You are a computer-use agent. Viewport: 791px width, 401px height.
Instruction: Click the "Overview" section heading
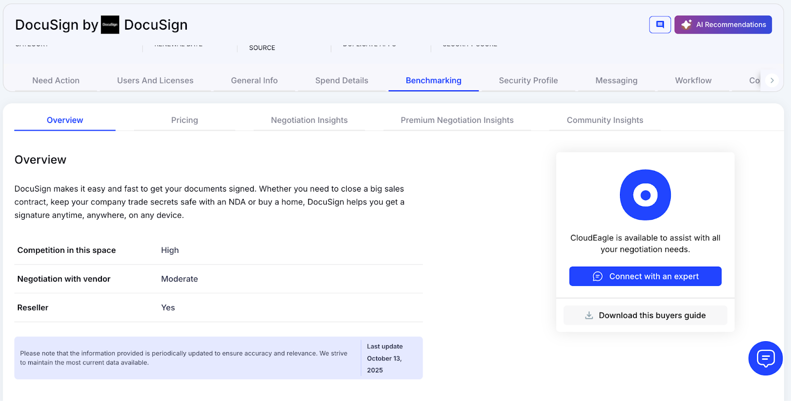click(x=41, y=160)
